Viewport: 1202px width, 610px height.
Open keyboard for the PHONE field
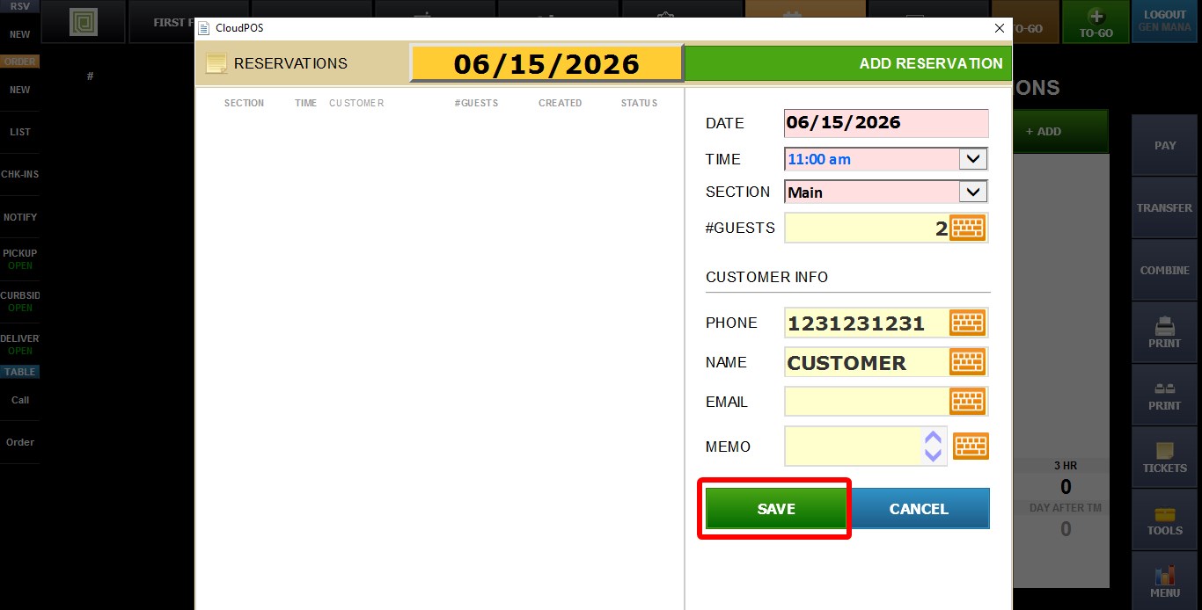(967, 323)
